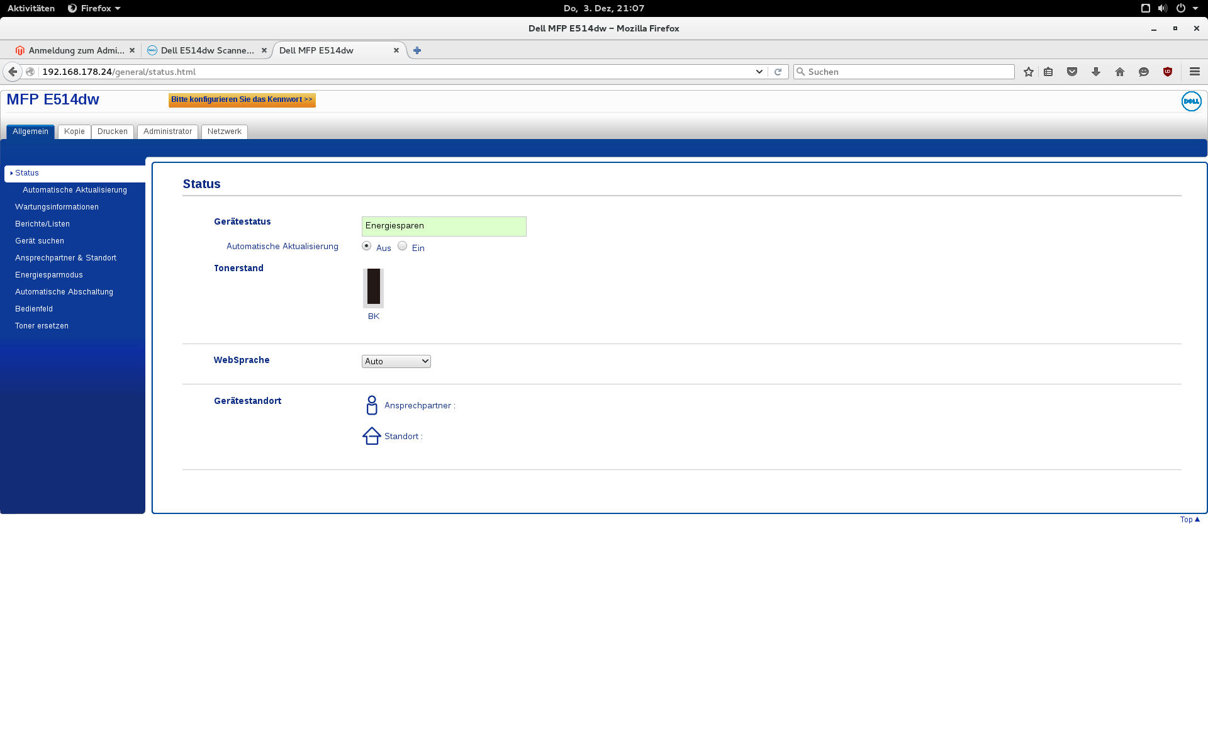The width and height of the screenshot is (1208, 755).
Task: Open GNOME Aktivitäten overview
Action: (31, 8)
